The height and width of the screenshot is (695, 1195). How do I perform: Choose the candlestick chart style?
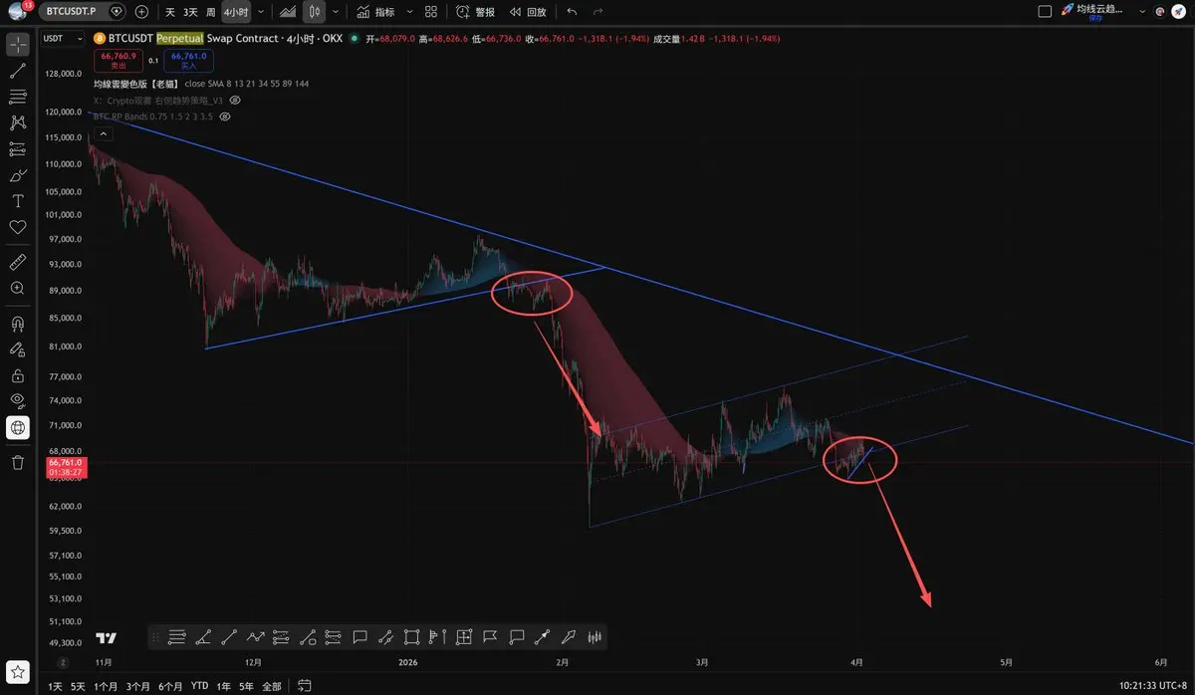[x=315, y=12]
